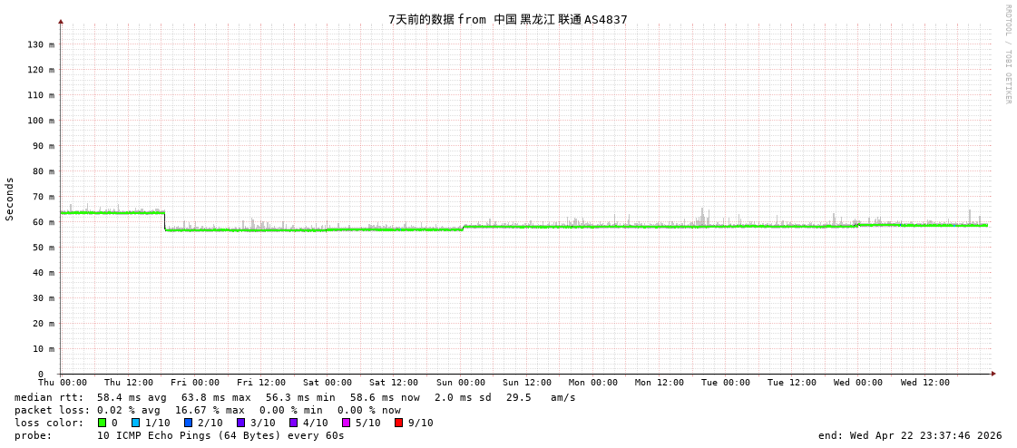Click the '20 m' y-axis tick label
Viewport: 1017px width, 448px height.
point(44,324)
